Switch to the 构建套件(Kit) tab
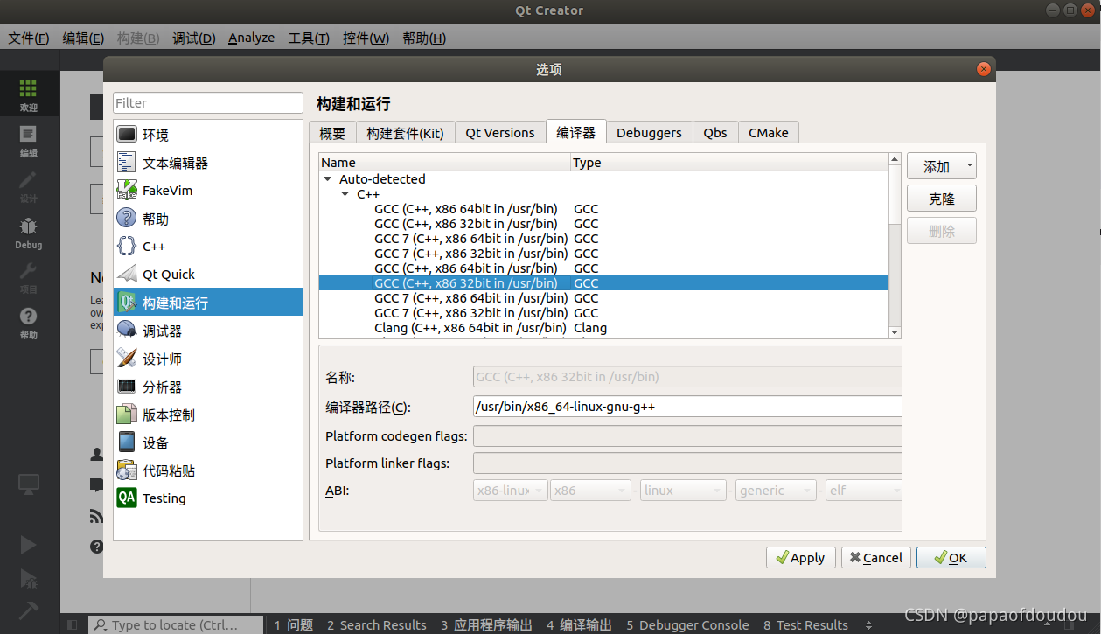This screenshot has height=634, width=1101. (x=406, y=133)
